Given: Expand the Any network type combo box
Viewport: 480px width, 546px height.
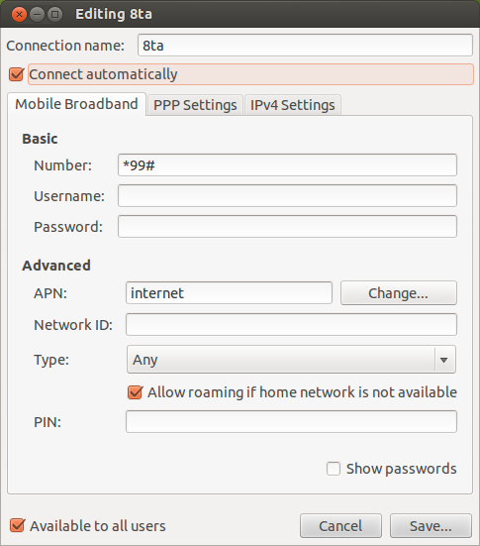Looking at the screenshot, I should tap(291, 360).
